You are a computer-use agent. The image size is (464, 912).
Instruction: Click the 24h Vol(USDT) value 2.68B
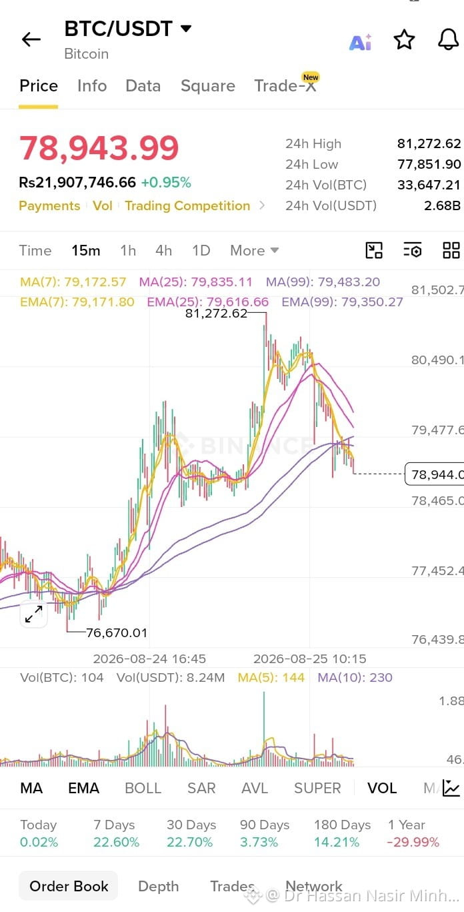442,205
